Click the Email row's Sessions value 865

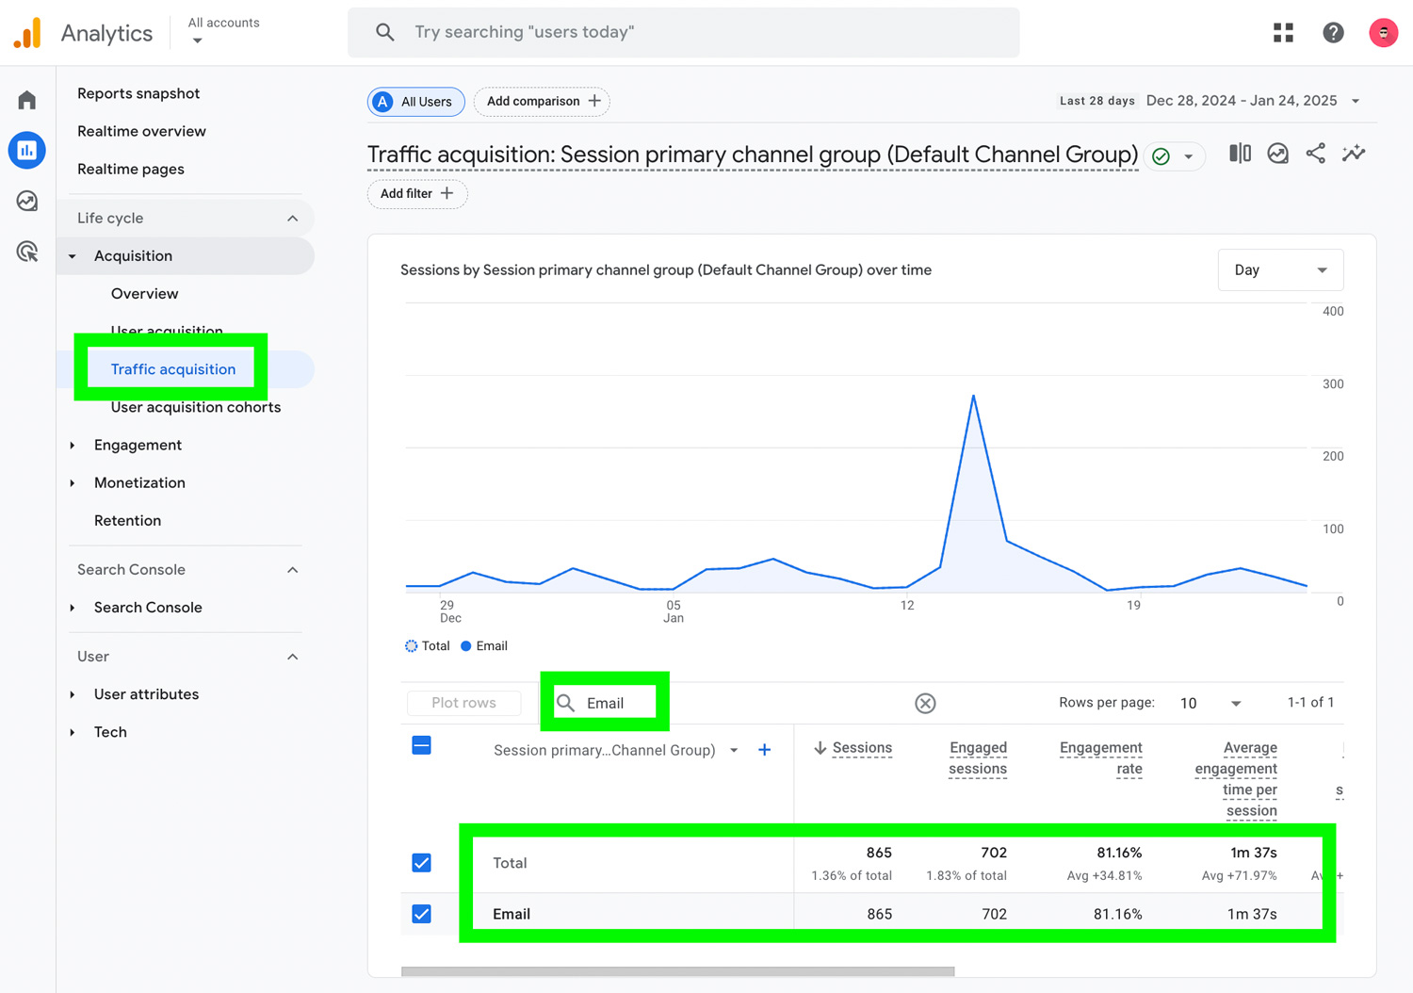pyautogui.click(x=879, y=914)
